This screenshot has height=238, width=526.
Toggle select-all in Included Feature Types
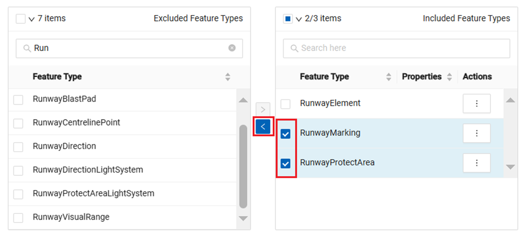point(288,19)
